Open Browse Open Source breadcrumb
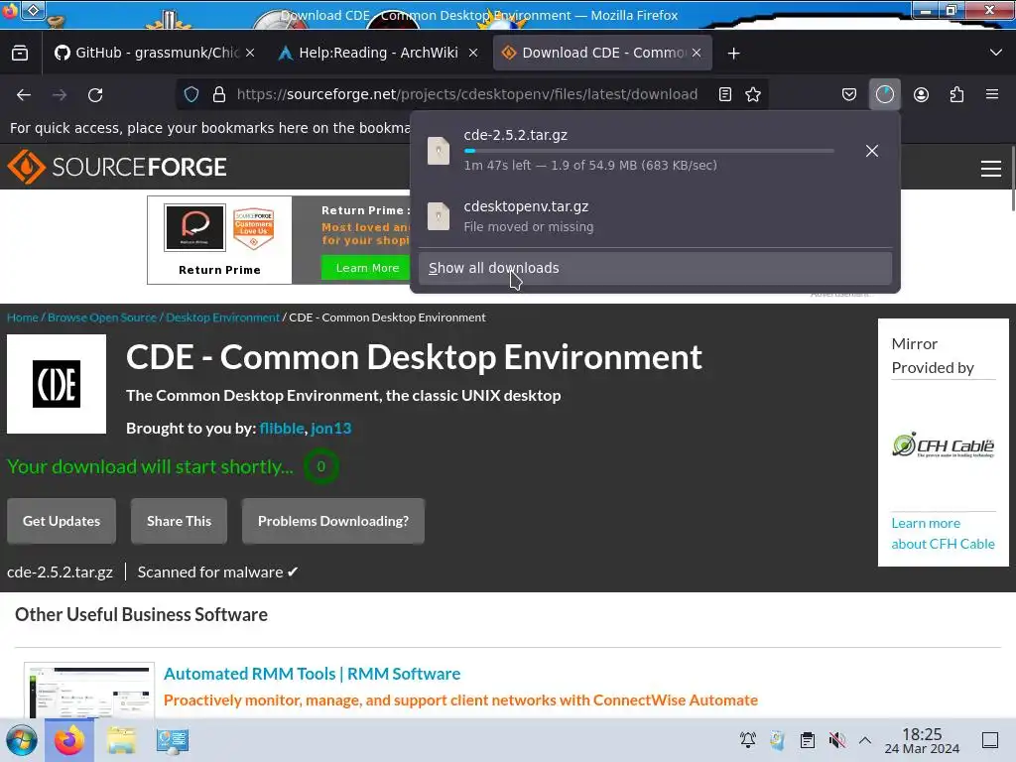 coord(102,317)
